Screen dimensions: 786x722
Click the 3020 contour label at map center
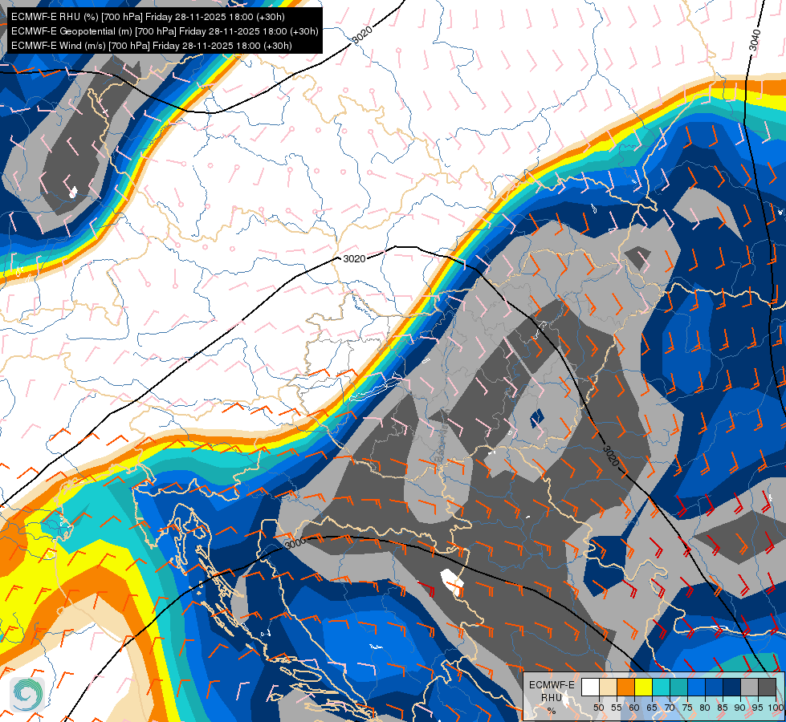pyautogui.click(x=354, y=258)
